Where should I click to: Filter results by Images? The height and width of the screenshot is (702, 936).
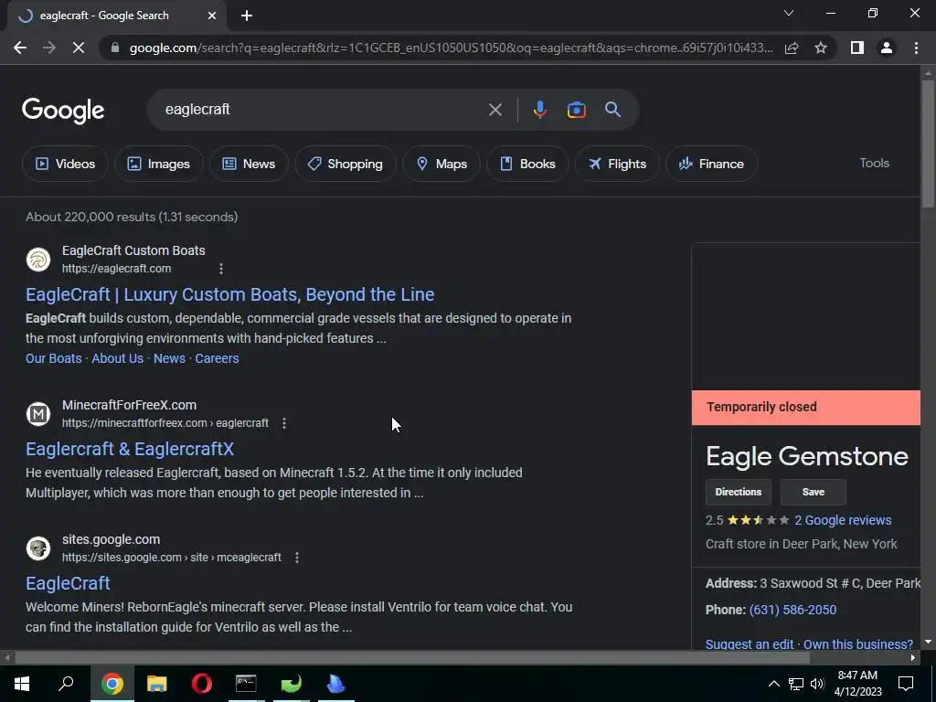pos(159,164)
